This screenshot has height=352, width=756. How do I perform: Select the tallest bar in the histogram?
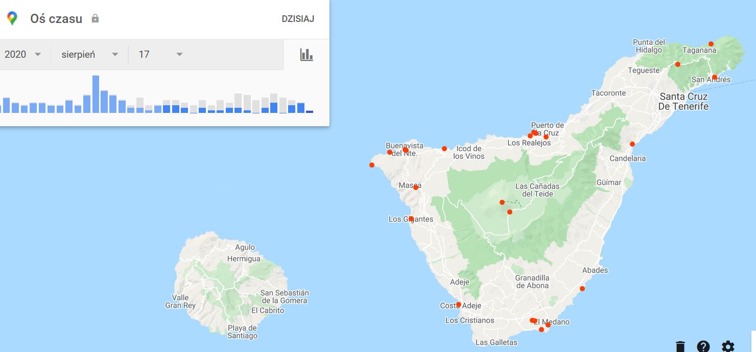(x=96, y=94)
